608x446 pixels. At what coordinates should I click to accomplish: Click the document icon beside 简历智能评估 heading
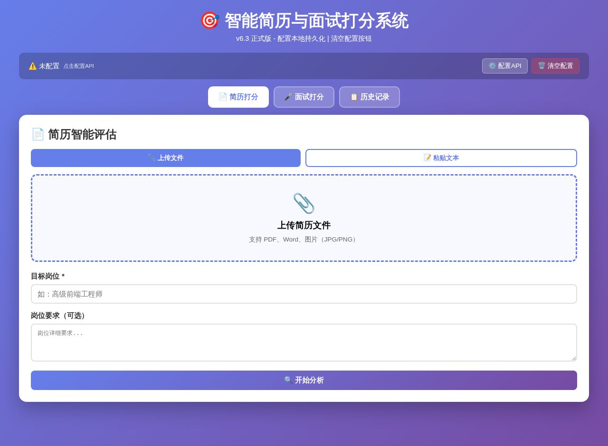[38, 134]
